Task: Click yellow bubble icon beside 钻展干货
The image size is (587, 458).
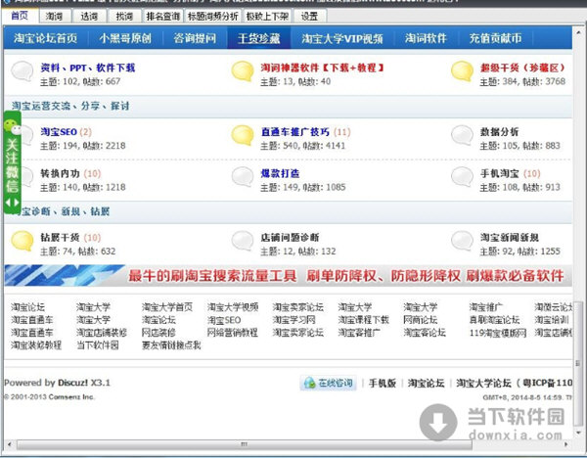Action: click(23, 241)
